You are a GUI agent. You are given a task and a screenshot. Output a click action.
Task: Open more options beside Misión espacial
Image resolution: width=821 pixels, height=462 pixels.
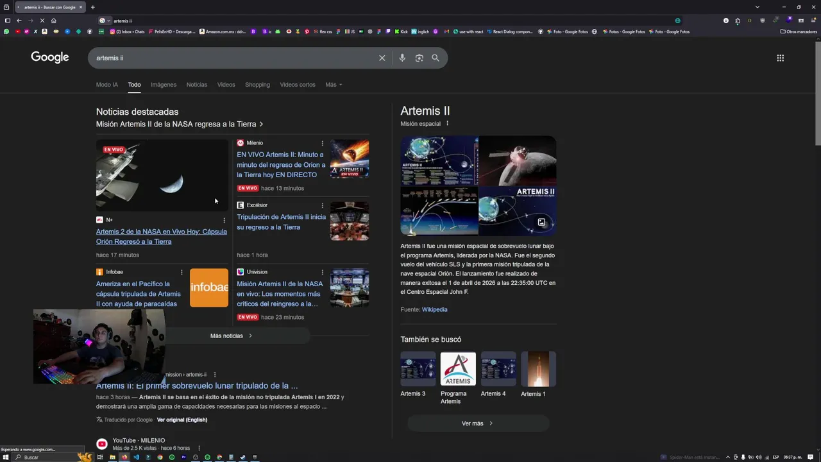448,124
